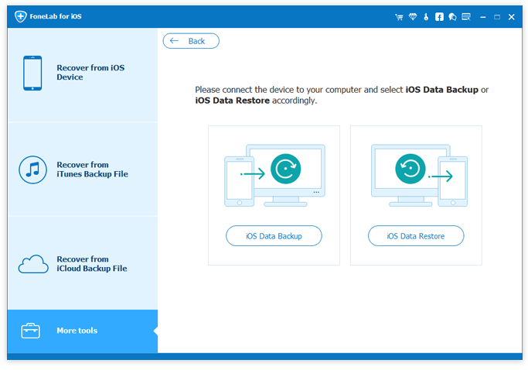Open the Facebook icon in title bar
The height and width of the screenshot is (370, 528).
[439, 17]
